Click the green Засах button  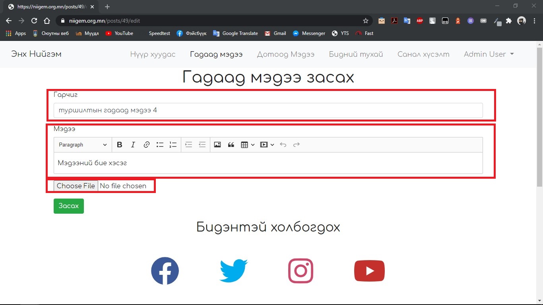click(69, 206)
